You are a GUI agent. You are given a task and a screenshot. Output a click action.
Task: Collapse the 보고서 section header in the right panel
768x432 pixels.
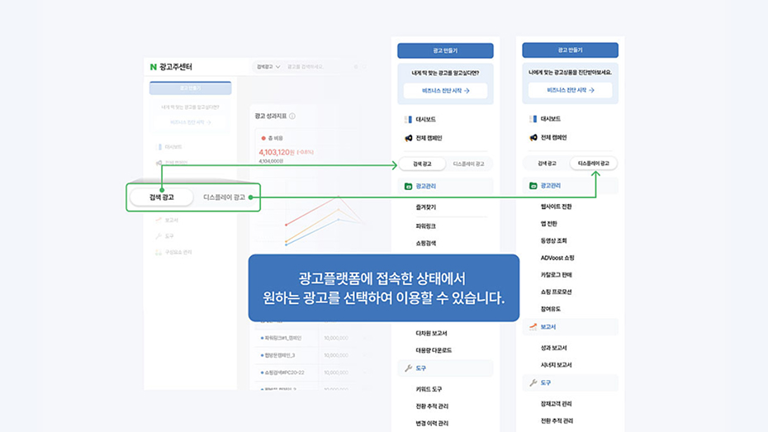click(x=570, y=327)
